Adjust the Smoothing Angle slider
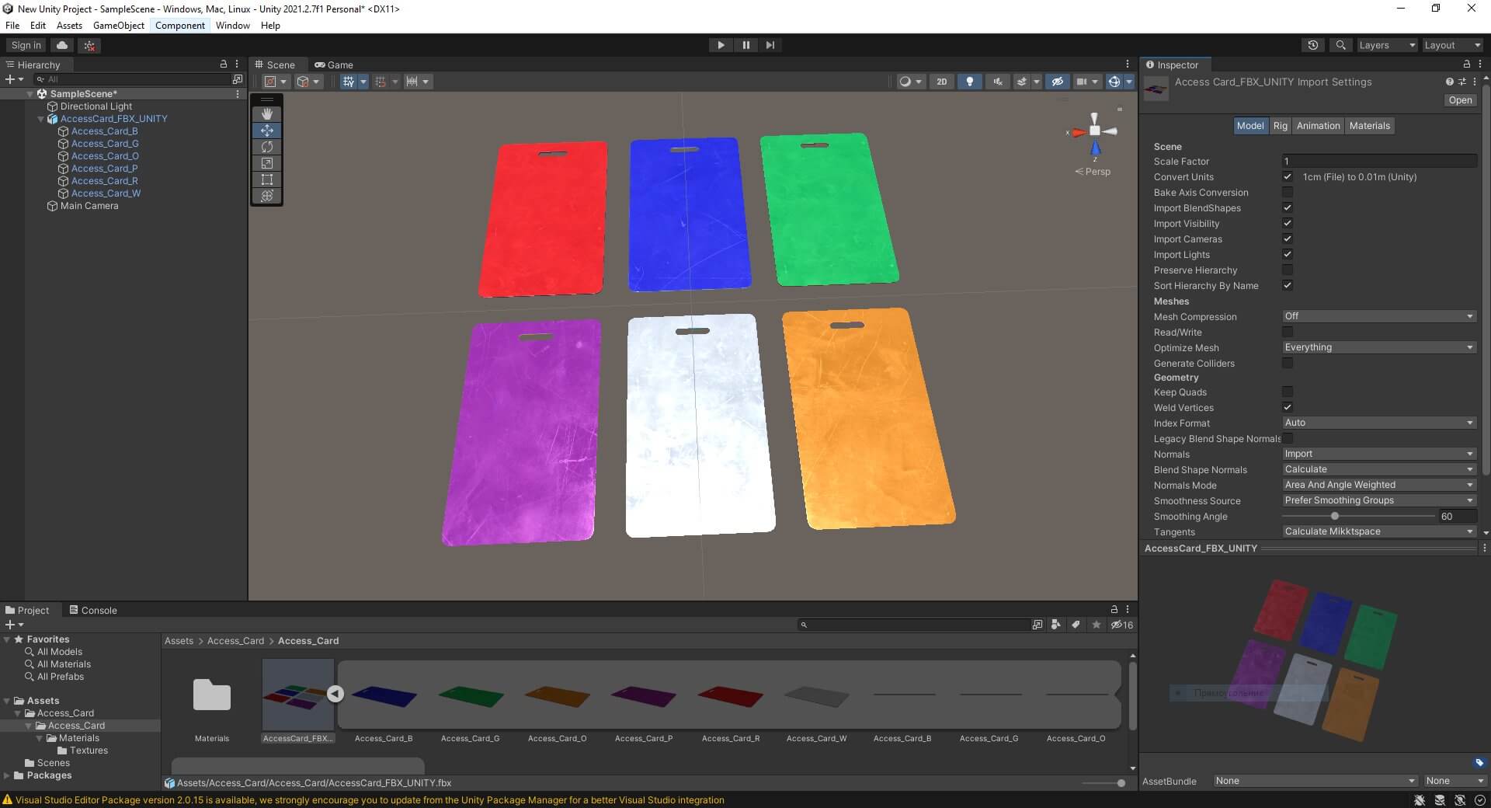 pyautogui.click(x=1335, y=517)
